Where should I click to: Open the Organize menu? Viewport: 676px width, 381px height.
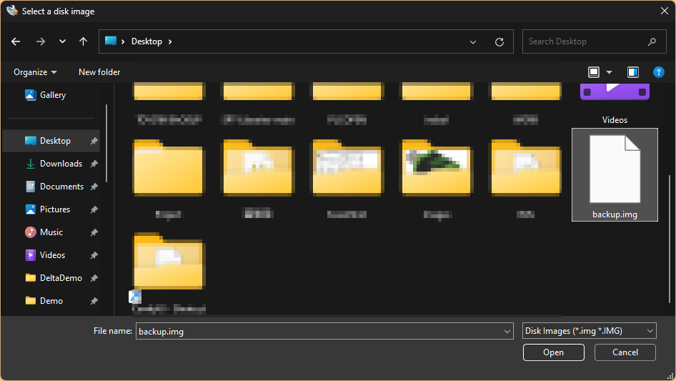pos(35,72)
